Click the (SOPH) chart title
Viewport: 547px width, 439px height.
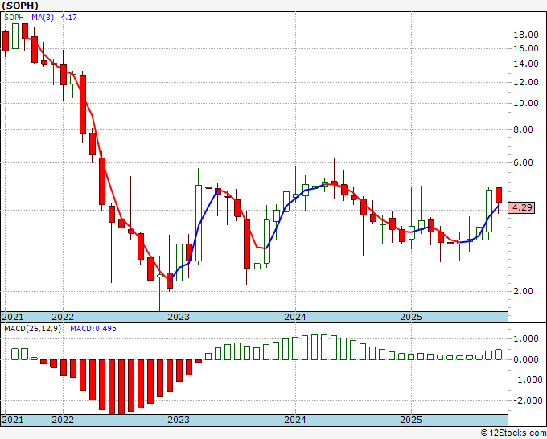point(19,6)
